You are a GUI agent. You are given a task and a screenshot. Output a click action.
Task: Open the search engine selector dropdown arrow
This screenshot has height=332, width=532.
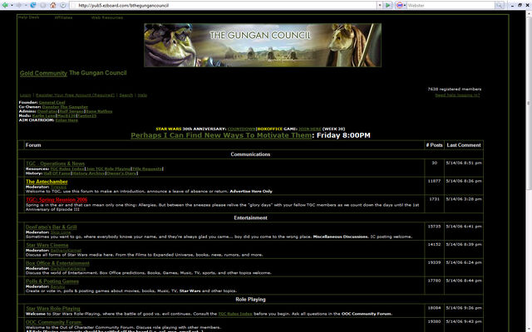click(405, 6)
